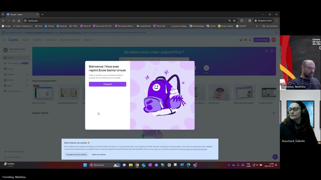Toggle the browser side panel icon
The width and height of the screenshot is (321, 180).
point(249,21)
